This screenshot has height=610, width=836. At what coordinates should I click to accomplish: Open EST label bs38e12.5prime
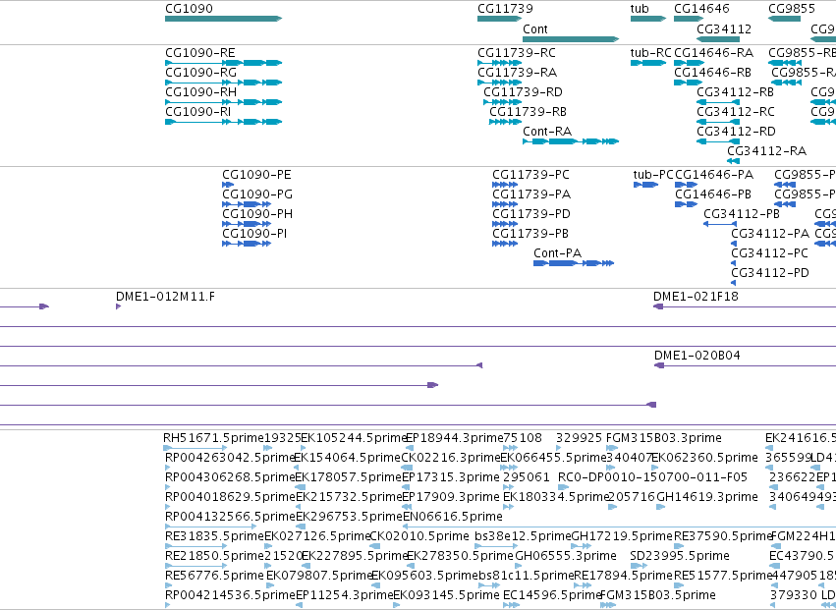(523, 536)
